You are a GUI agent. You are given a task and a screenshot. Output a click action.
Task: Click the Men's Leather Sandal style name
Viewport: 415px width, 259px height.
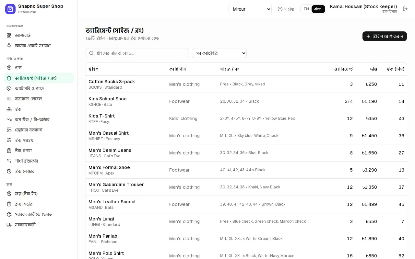[112, 202]
